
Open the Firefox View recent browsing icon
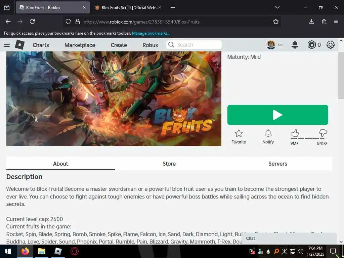pos(7,8)
